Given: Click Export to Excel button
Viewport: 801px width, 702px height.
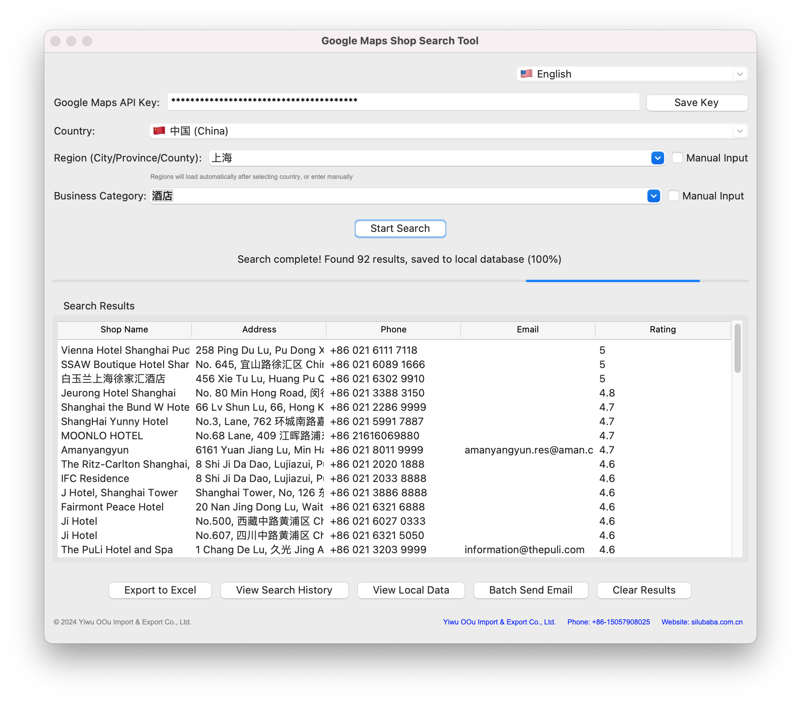Looking at the screenshot, I should 160,590.
